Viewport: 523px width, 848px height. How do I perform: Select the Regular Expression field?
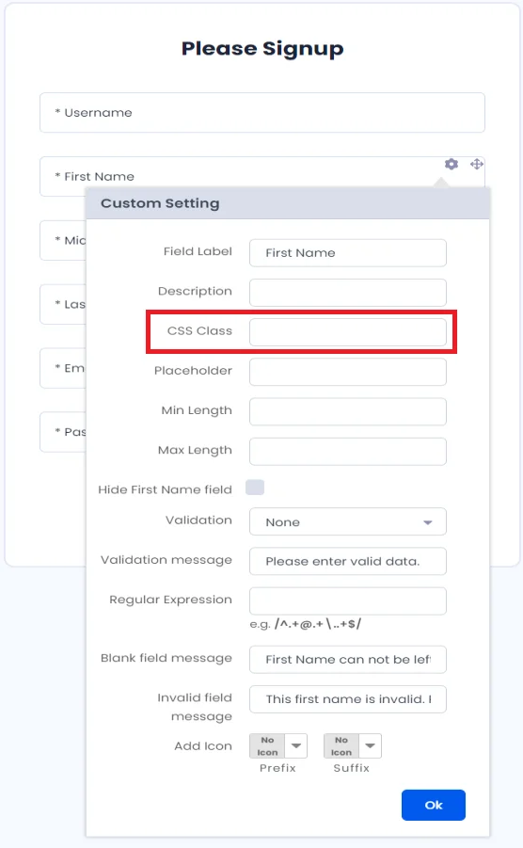tap(348, 600)
